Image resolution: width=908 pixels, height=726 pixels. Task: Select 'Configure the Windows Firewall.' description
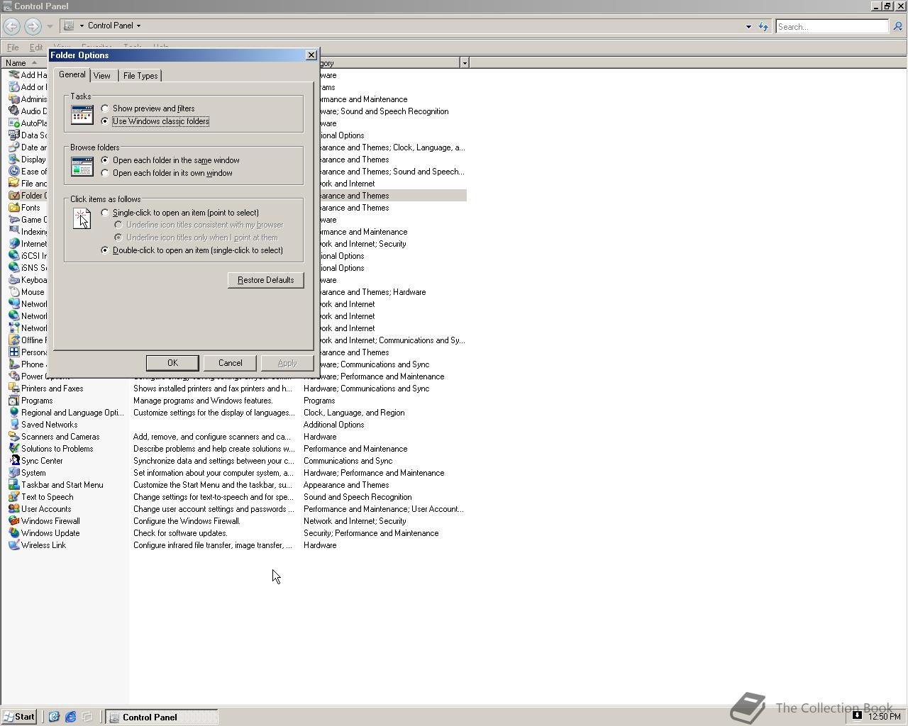(x=187, y=521)
